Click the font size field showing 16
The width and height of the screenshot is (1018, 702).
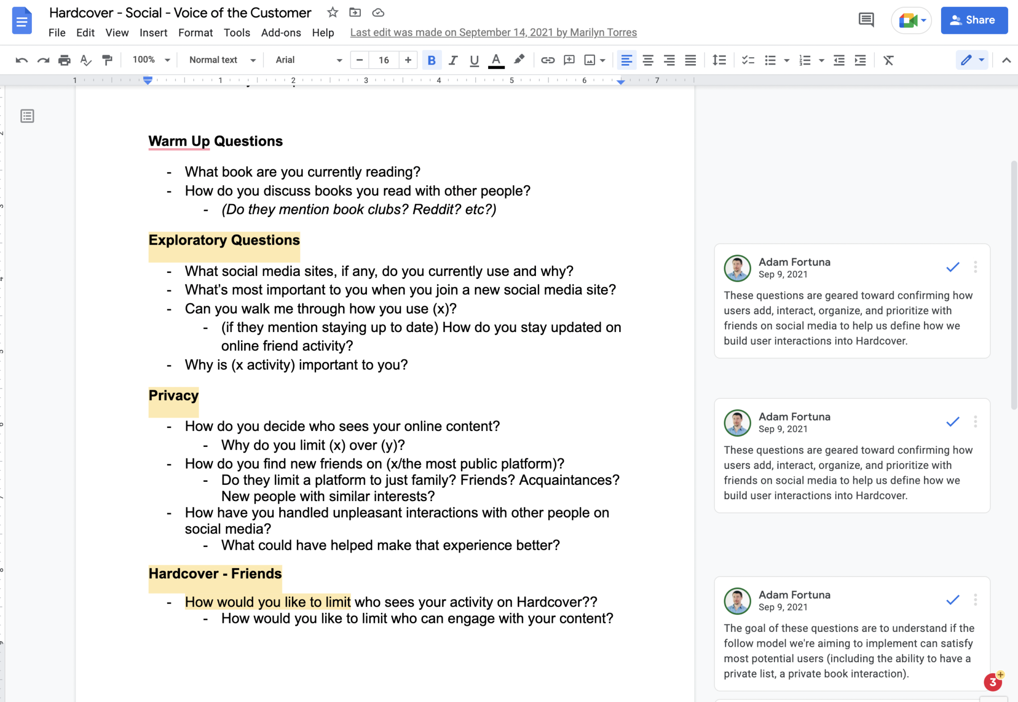[x=383, y=60]
